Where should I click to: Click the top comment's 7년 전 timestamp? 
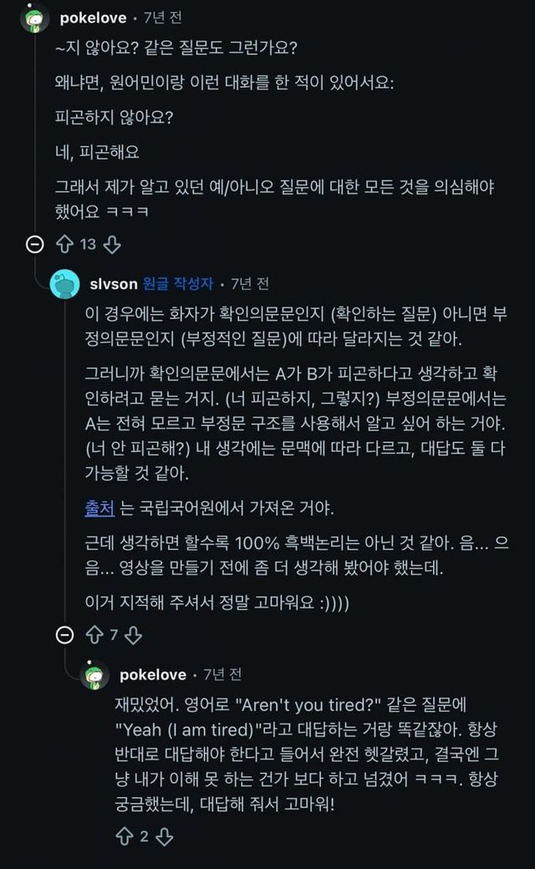point(163,18)
